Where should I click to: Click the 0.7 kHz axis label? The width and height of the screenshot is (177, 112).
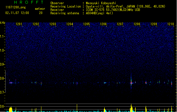[x=2, y=92]
